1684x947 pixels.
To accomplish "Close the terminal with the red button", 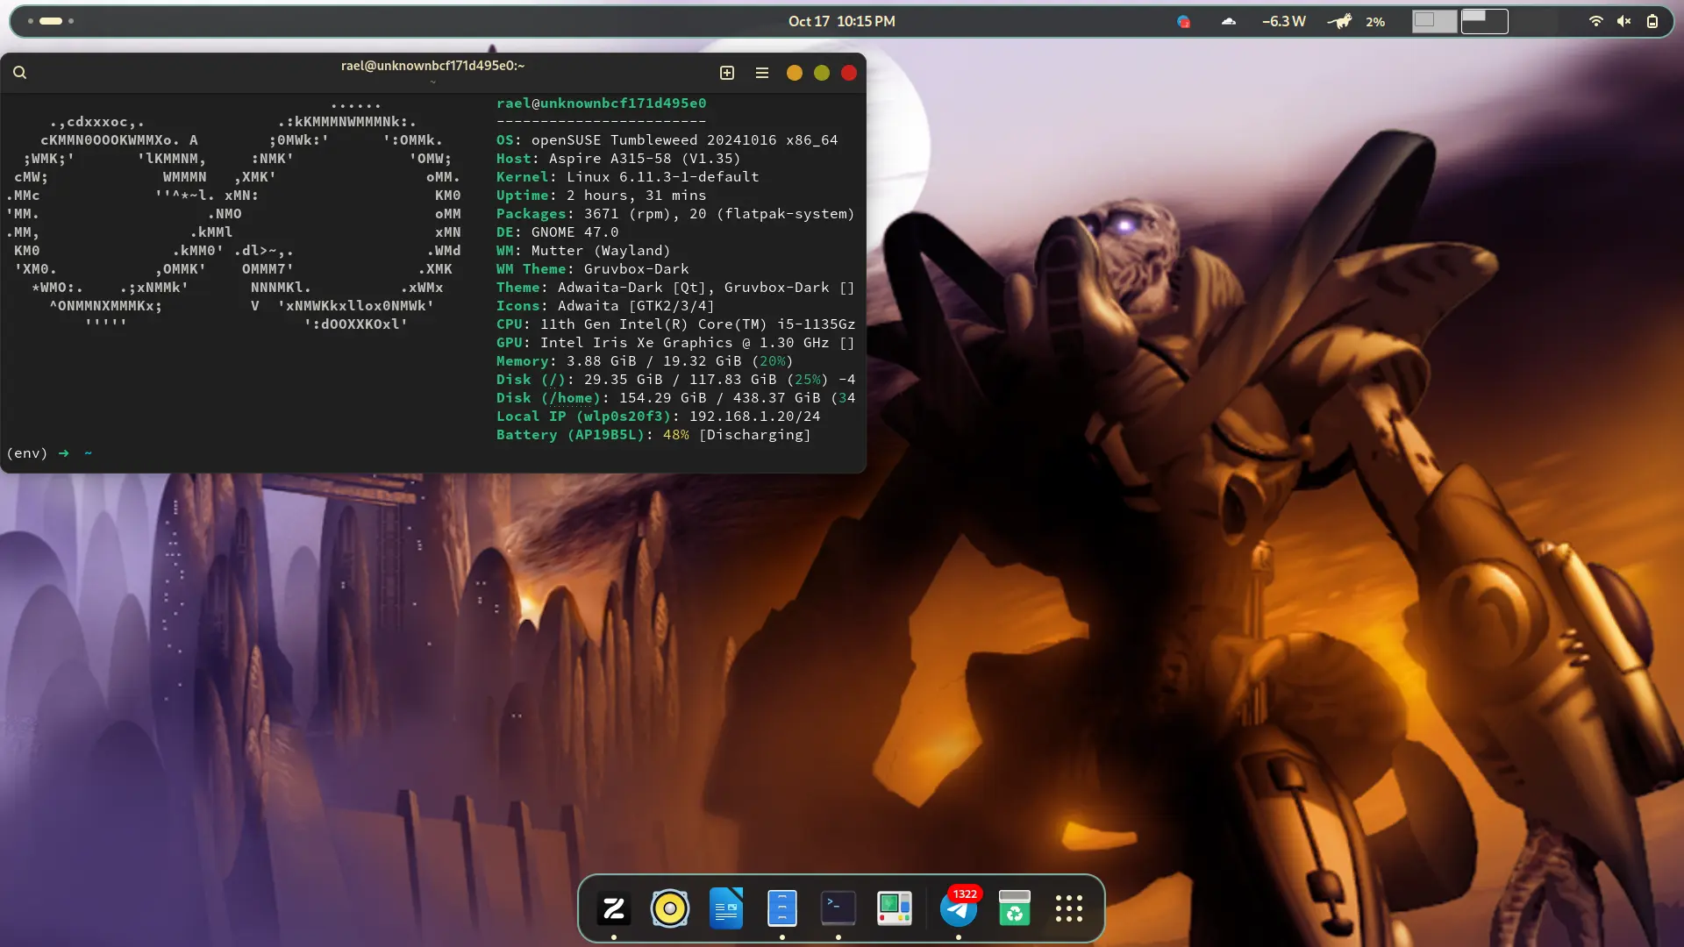I will pos(849,73).
